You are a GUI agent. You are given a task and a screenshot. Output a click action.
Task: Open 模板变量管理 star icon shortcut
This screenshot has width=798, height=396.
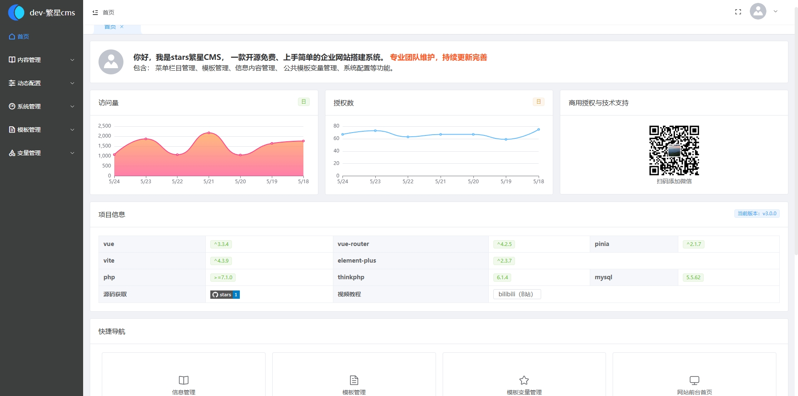524,380
